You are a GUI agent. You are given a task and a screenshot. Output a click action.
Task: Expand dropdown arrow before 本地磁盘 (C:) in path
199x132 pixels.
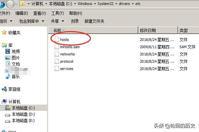(46, 4)
